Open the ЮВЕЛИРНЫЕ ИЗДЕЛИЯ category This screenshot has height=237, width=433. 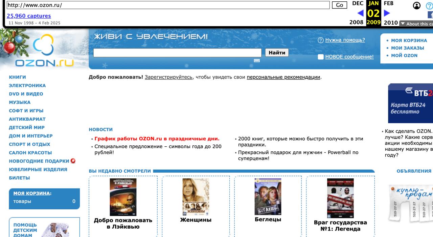(38, 170)
